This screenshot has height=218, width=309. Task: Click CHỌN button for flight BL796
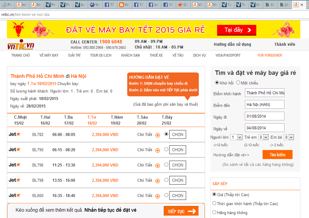point(178,165)
